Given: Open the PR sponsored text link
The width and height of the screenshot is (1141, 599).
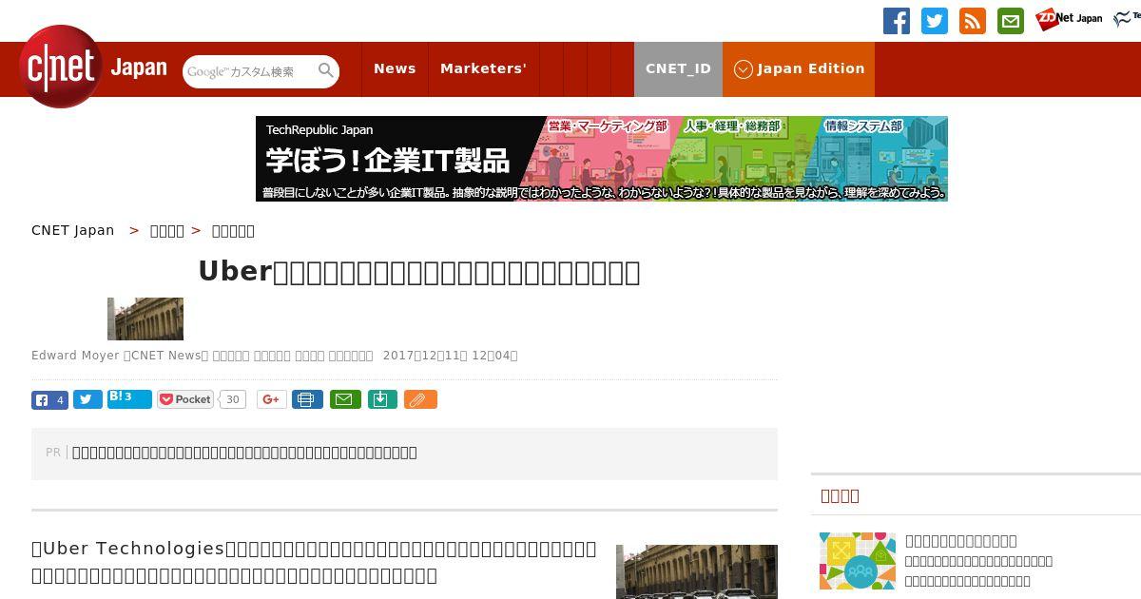Looking at the screenshot, I should pos(244,453).
